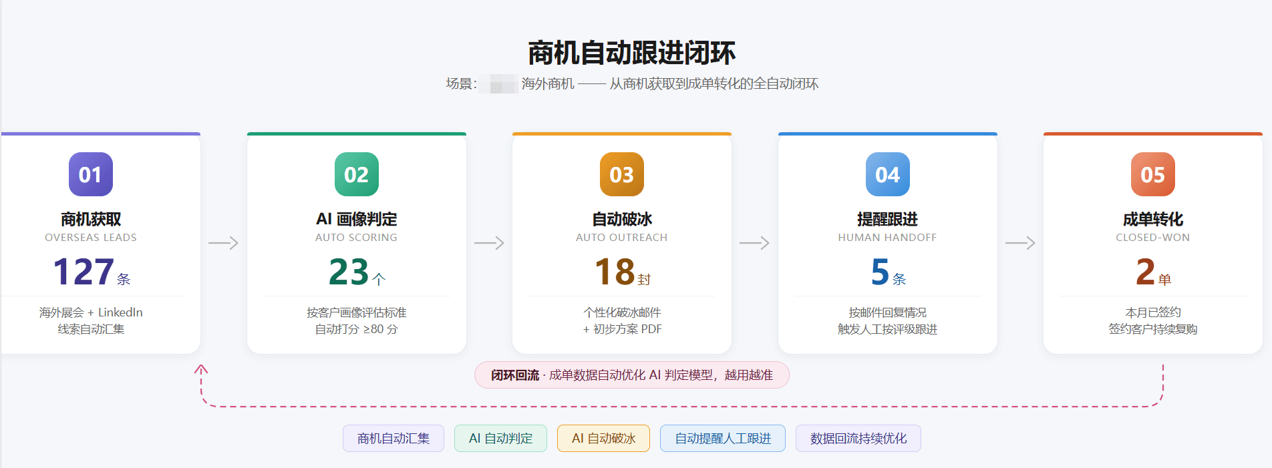Click the 本月已签约 text
1272x468 pixels.
point(1153,312)
